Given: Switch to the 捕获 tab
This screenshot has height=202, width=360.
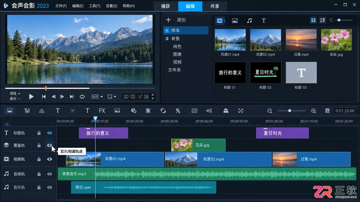Looking at the screenshot, I should click(166, 6).
